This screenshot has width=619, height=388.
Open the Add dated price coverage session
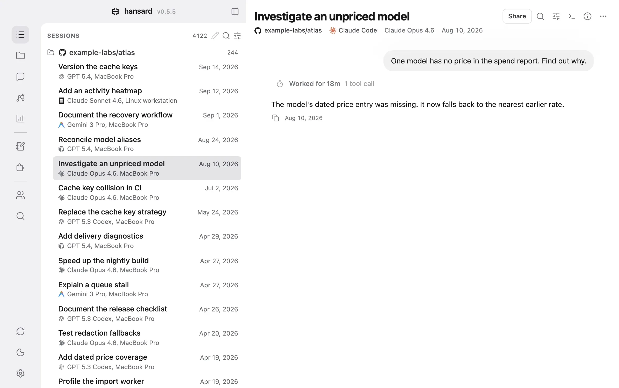[x=147, y=362]
